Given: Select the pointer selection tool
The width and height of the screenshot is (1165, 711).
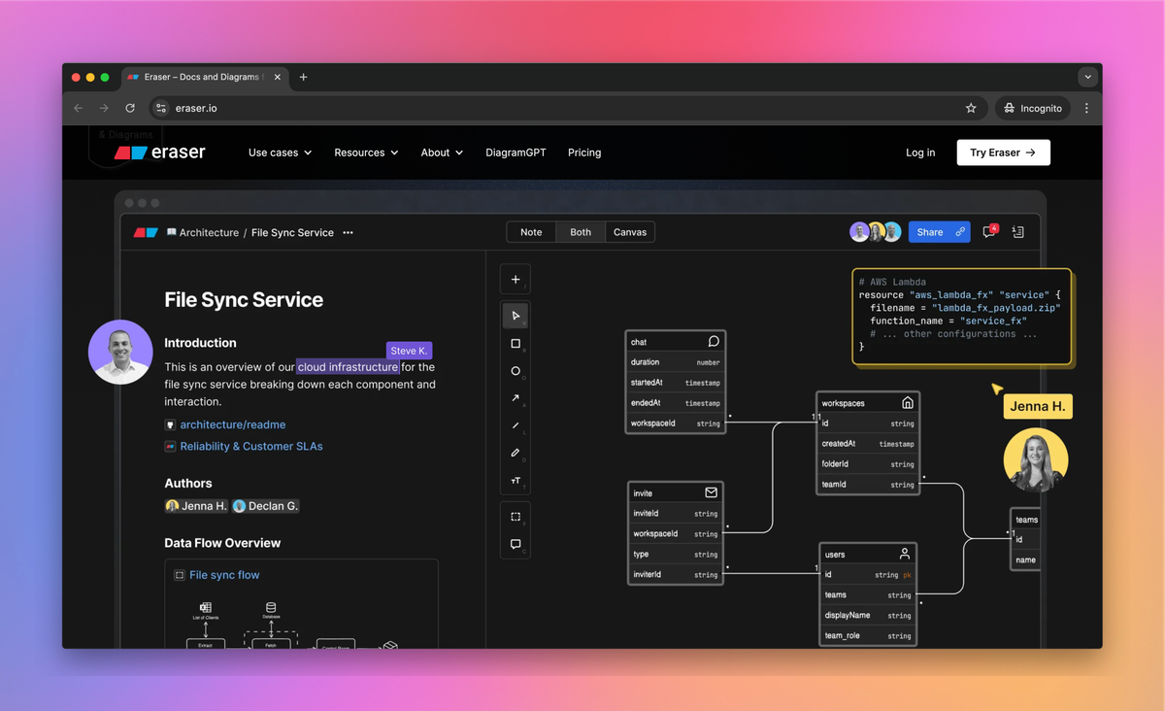Looking at the screenshot, I should point(516,316).
